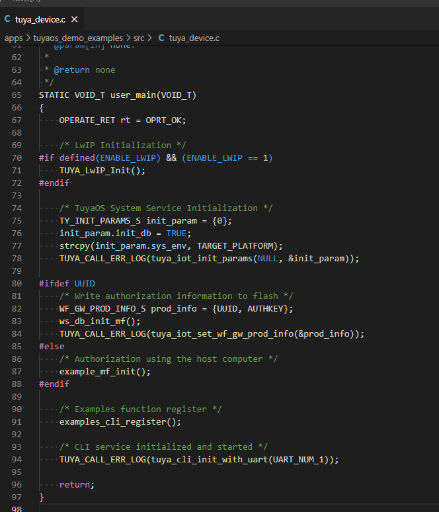This screenshot has width=439, height=512.
Task: Click the ws_db_init_mf call
Action: point(93,321)
